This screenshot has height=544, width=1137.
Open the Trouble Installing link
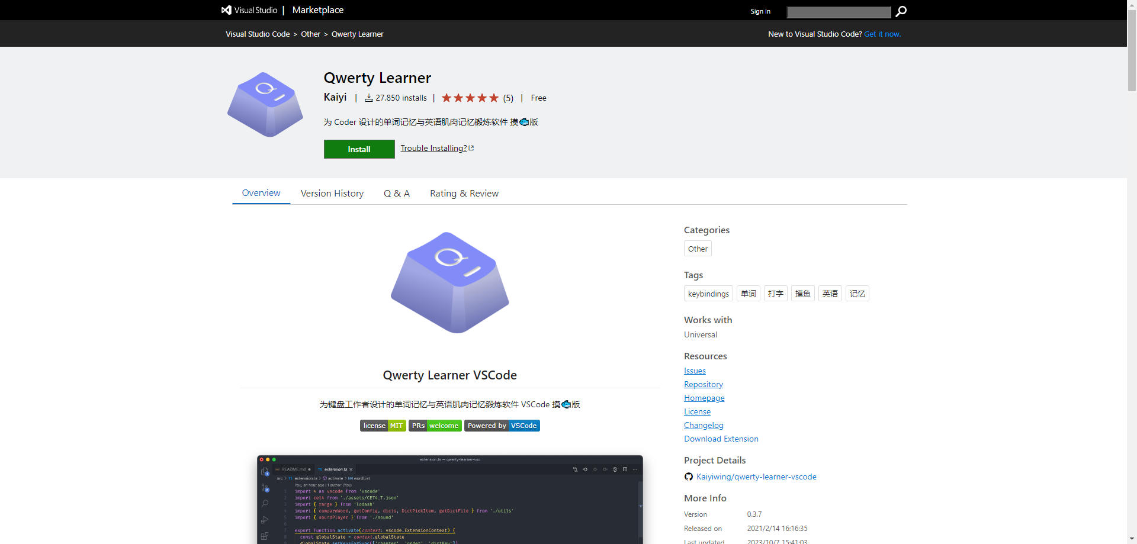437,148
